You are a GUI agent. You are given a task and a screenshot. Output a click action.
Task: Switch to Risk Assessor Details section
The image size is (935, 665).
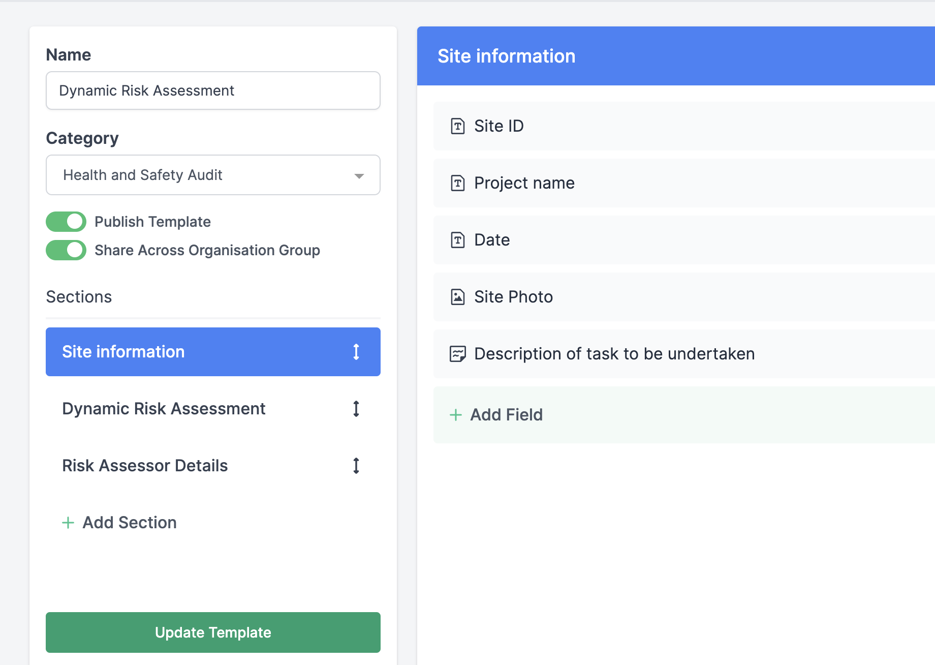point(145,466)
